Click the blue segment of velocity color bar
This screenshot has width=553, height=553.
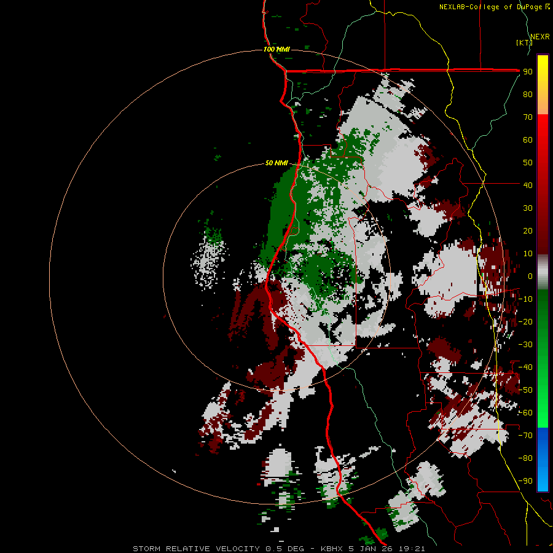tap(543, 460)
